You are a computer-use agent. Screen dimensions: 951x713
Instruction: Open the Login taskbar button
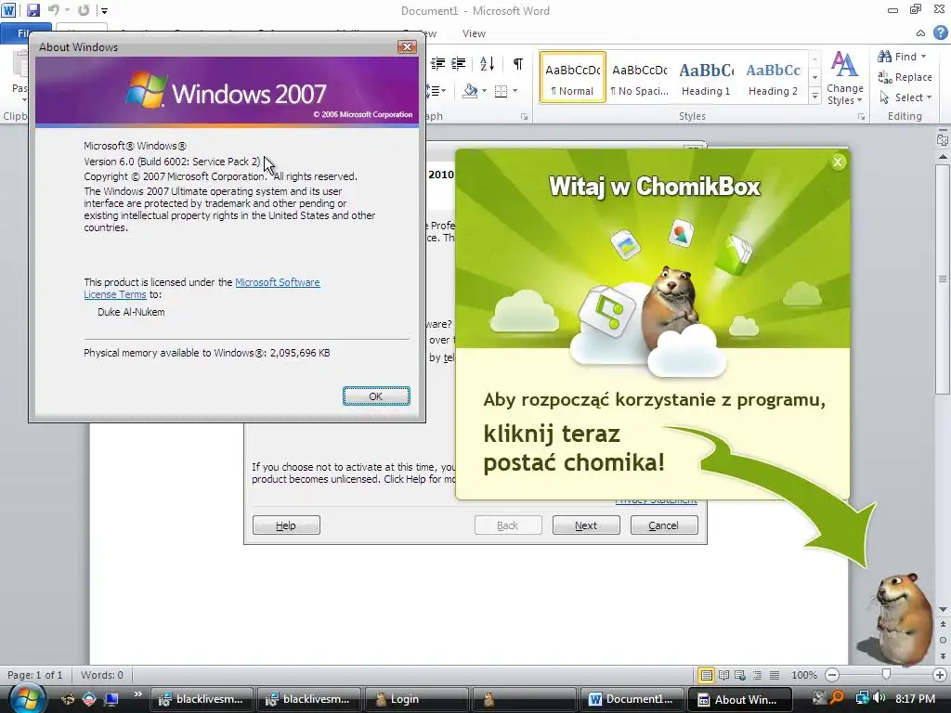417,699
